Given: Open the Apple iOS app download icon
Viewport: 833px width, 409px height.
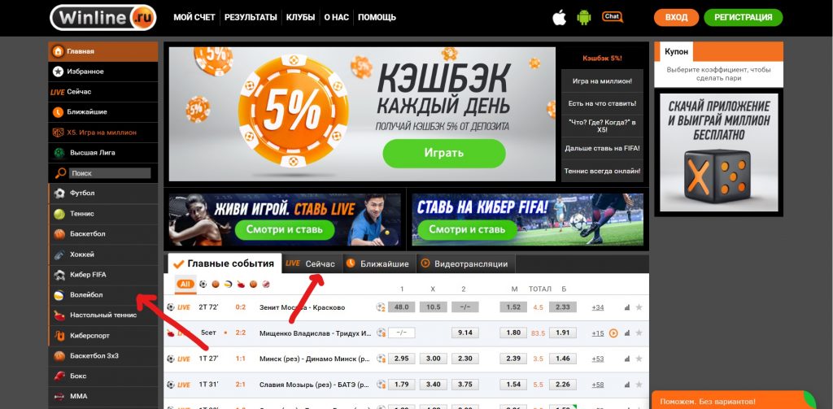Looking at the screenshot, I should click(x=559, y=17).
